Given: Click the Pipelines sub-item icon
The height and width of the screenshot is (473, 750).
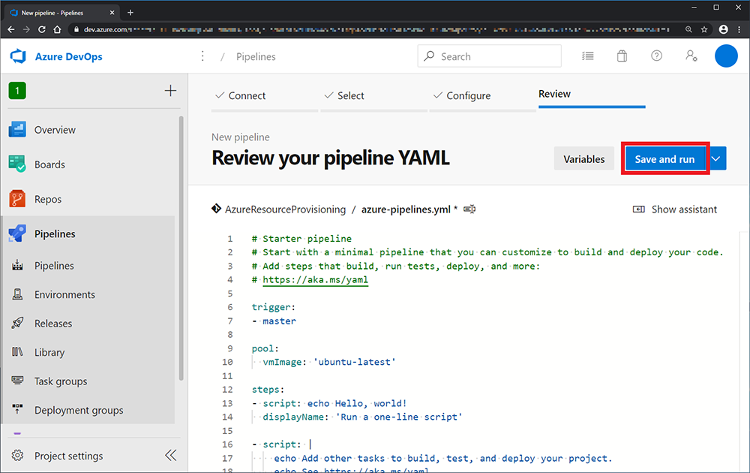Looking at the screenshot, I should [18, 265].
